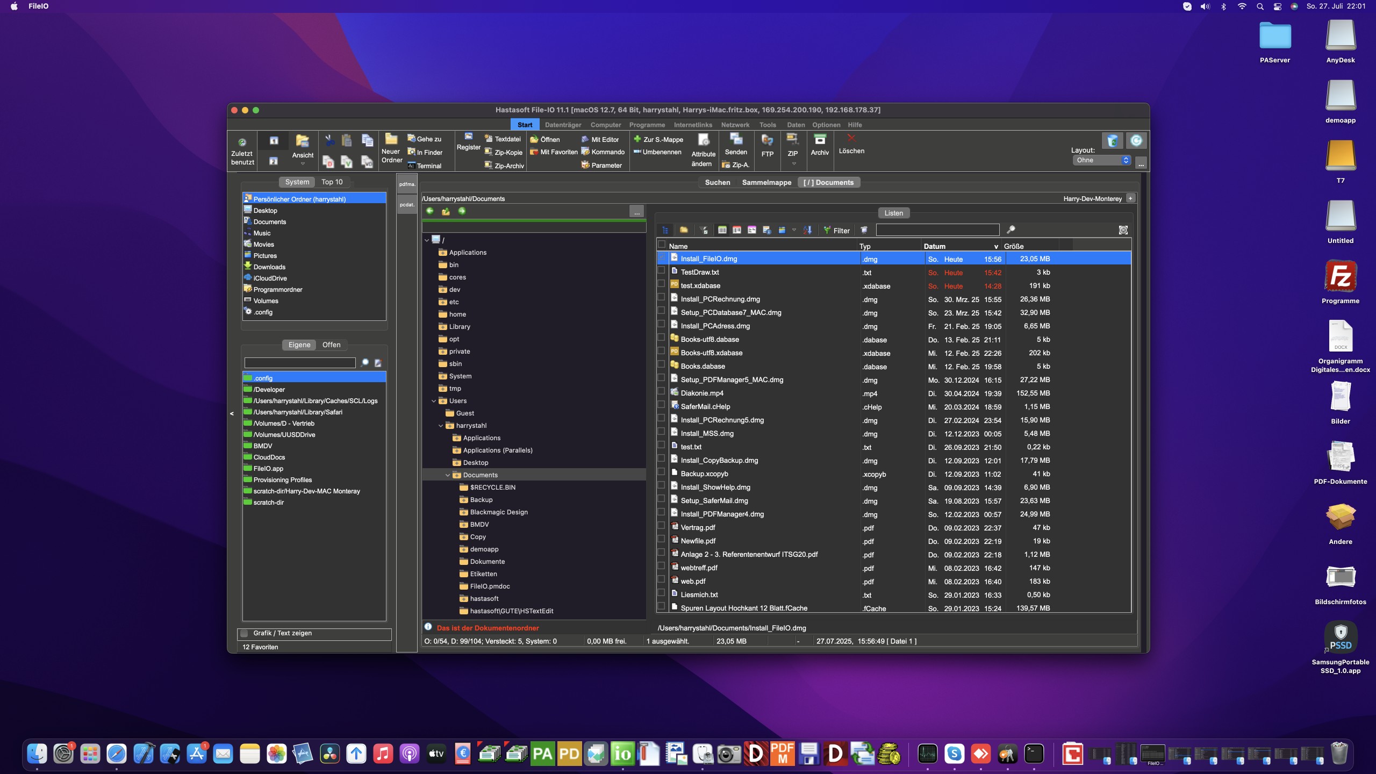Delete selection with the red Löschen icon
The image size is (1376, 774).
(851, 144)
